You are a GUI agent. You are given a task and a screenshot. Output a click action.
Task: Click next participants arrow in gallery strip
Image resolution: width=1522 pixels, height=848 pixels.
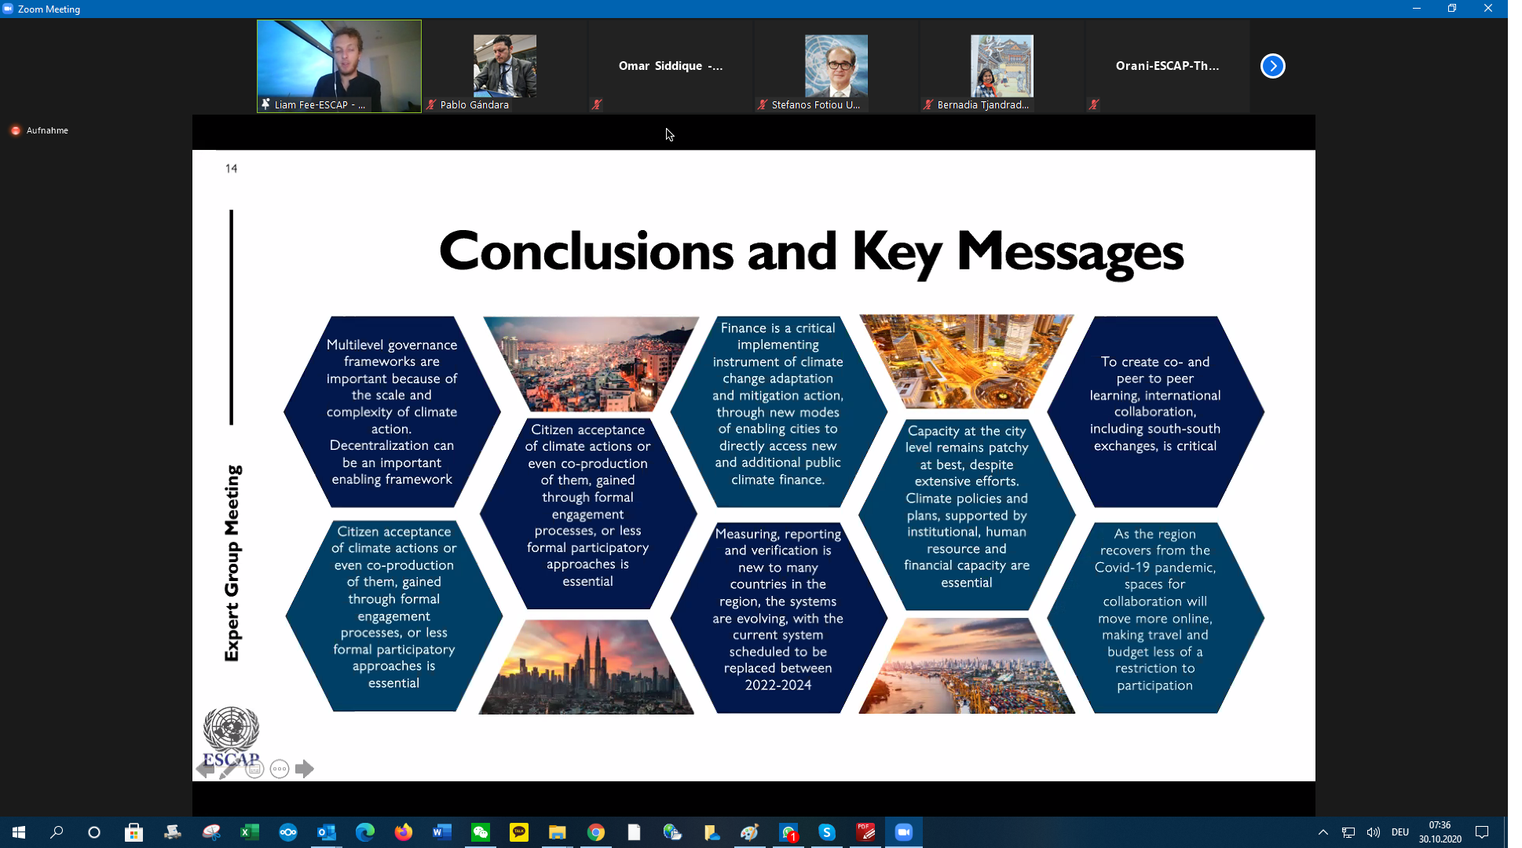1272,66
